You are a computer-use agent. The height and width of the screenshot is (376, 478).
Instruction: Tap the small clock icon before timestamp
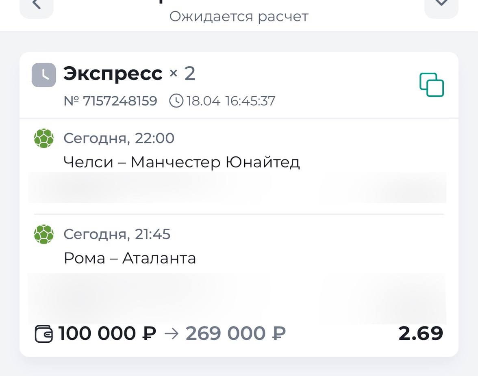pos(176,101)
